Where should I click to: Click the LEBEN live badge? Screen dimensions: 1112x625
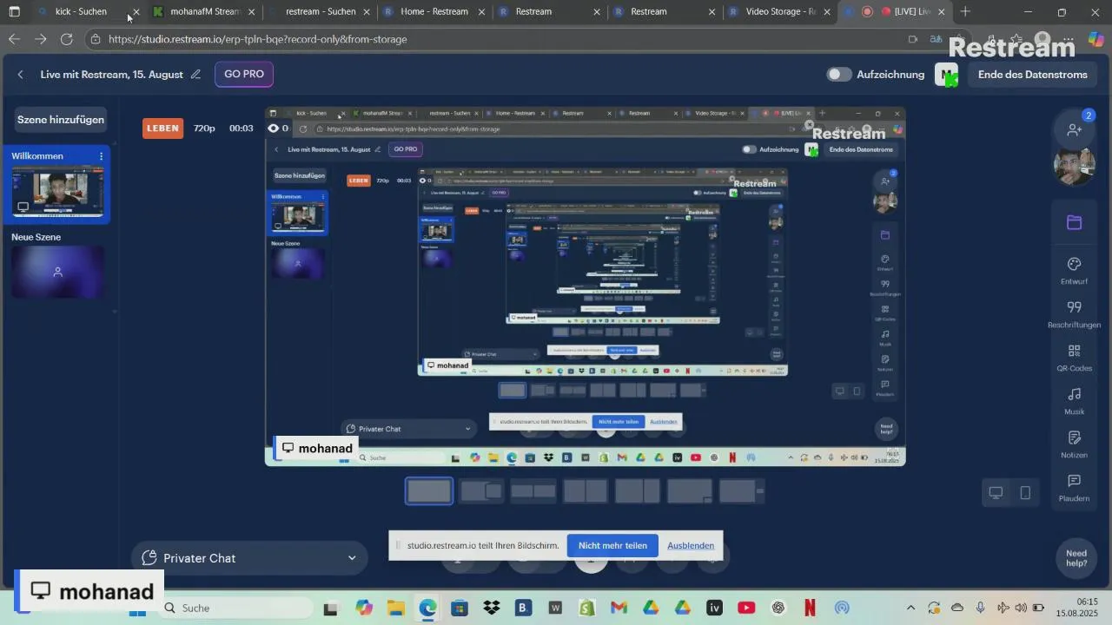(162, 128)
